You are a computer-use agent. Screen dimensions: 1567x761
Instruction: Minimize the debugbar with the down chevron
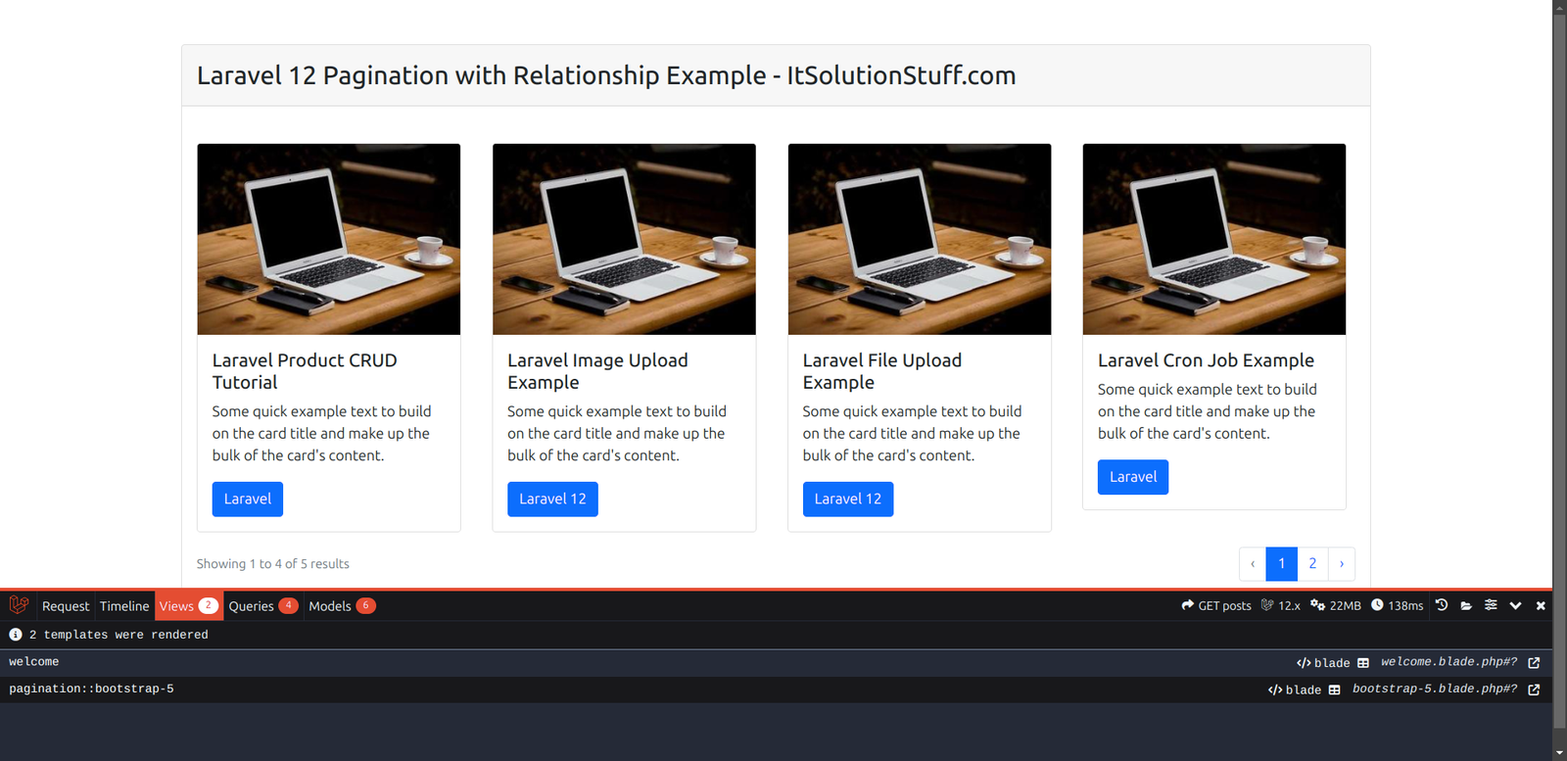coord(1515,605)
